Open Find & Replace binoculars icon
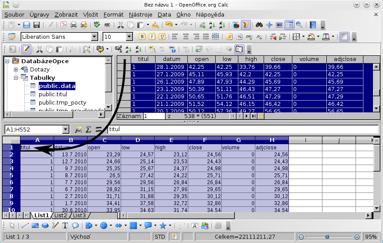The height and width of the screenshot is (243, 383). (x=259, y=25)
